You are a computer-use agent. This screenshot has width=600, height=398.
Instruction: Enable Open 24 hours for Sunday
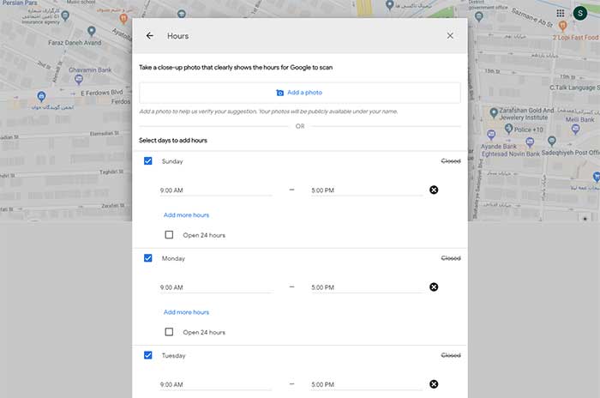pyautogui.click(x=169, y=235)
